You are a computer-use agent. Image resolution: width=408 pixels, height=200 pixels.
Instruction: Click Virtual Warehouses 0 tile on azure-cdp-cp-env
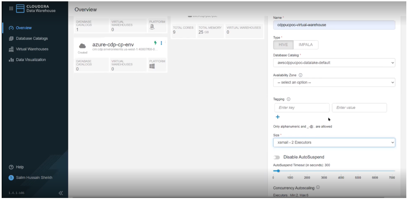(x=127, y=65)
